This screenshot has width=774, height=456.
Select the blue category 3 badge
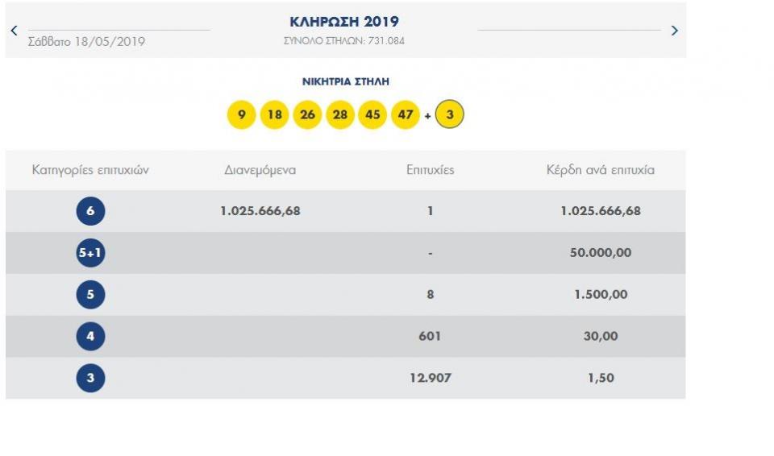click(x=90, y=378)
